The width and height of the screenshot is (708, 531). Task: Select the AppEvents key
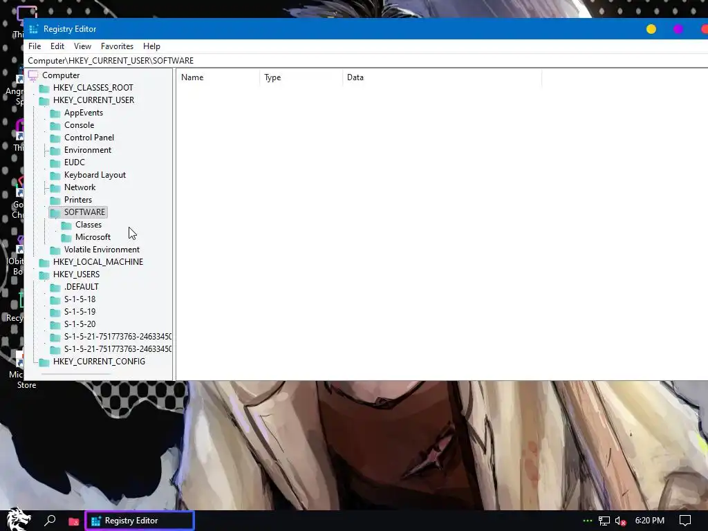pos(84,113)
